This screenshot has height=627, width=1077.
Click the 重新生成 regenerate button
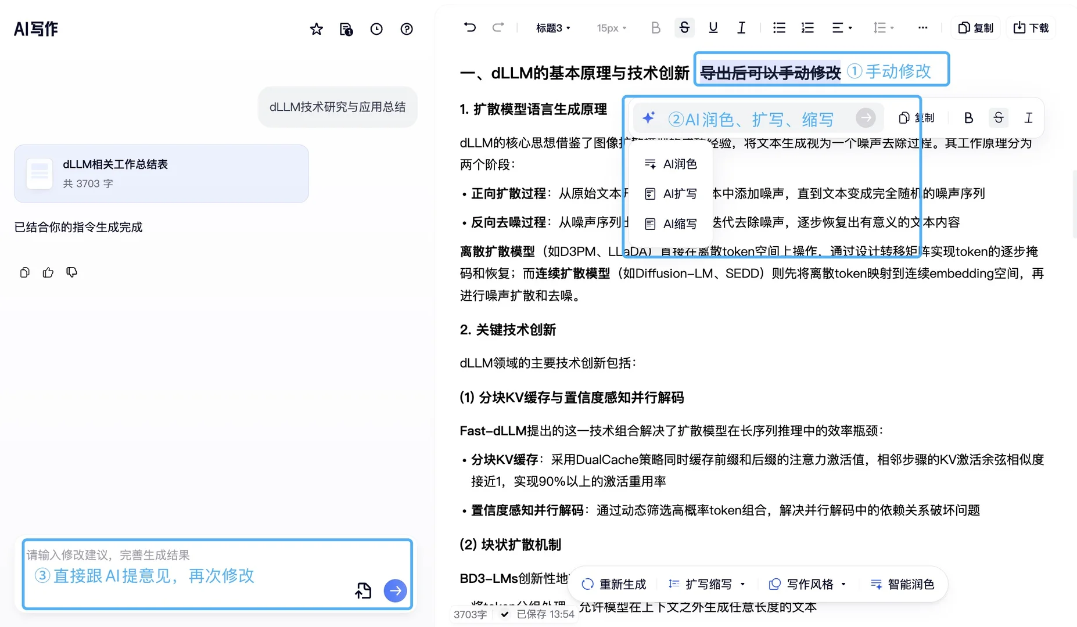point(613,584)
